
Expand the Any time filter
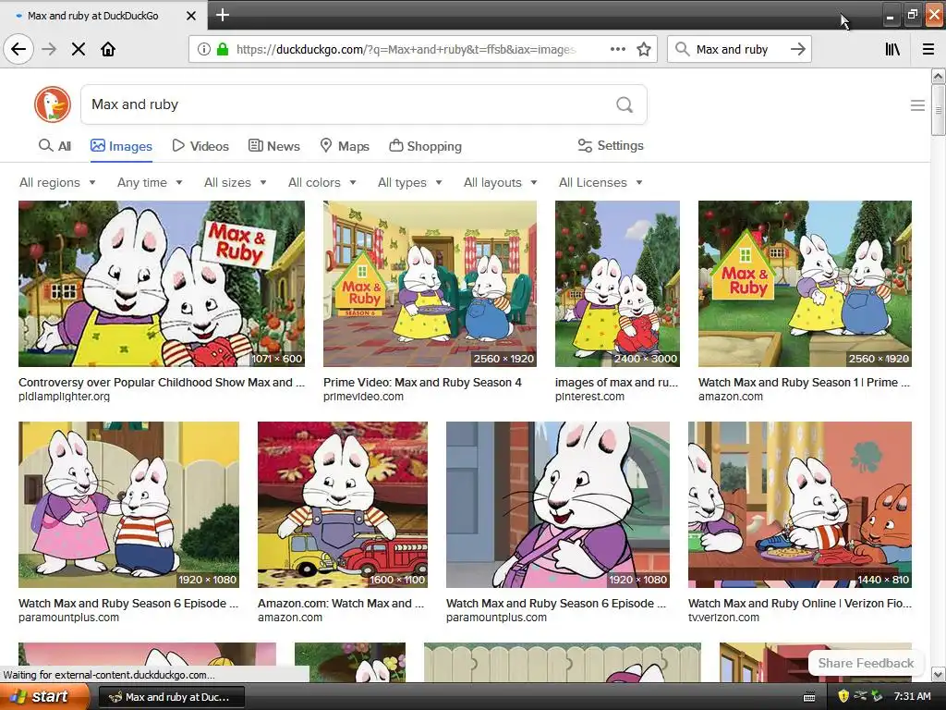pos(150,182)
